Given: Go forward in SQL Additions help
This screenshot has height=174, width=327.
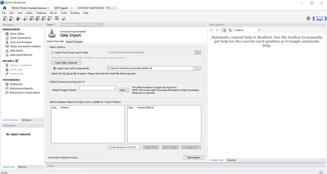Looking at the screenshot, I should [x=217, y=30].
